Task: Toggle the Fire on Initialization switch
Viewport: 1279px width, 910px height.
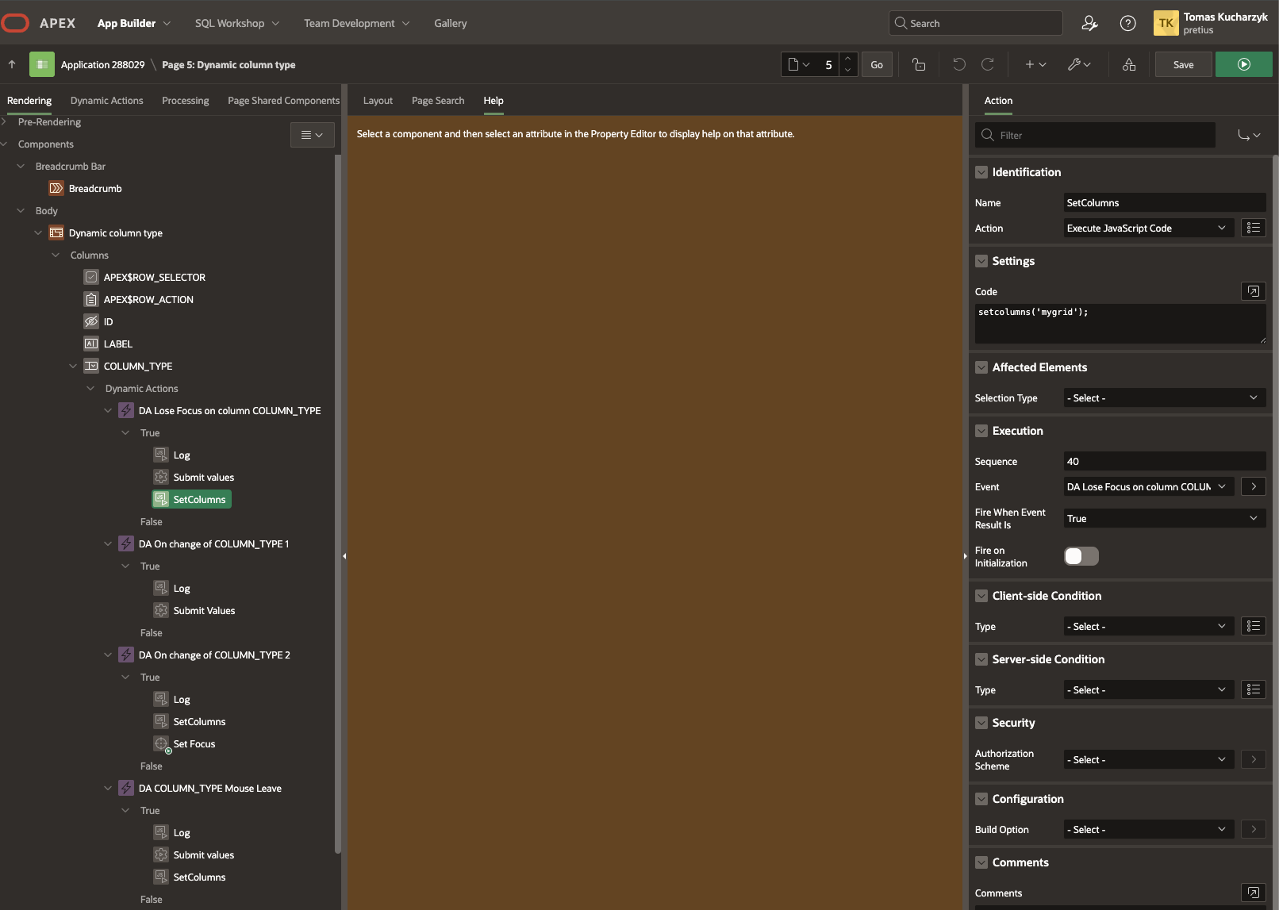Action: pos(1081,556)
